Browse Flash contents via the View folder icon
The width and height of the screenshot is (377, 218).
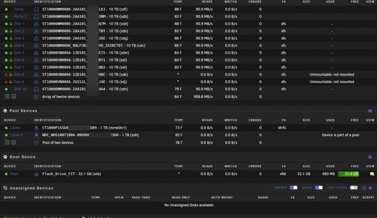coord(372,174)
